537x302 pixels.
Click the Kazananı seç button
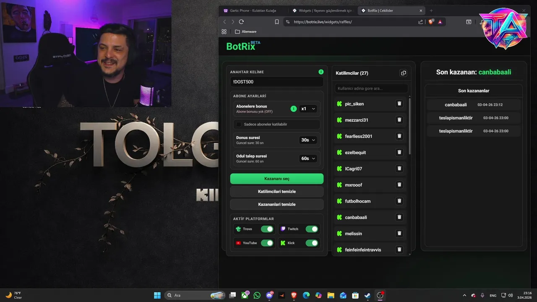pos(277,179)
